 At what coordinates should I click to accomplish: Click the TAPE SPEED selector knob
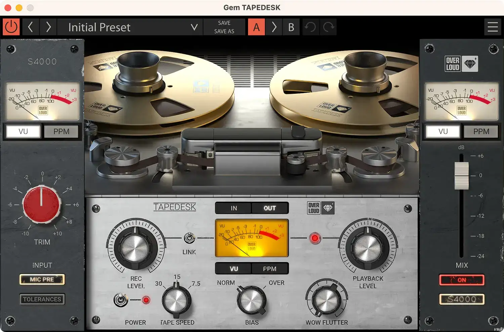(176, 300)
